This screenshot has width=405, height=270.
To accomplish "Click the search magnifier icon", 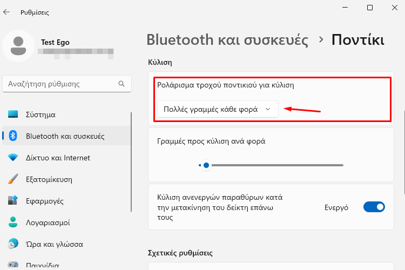I will [122, 84].
